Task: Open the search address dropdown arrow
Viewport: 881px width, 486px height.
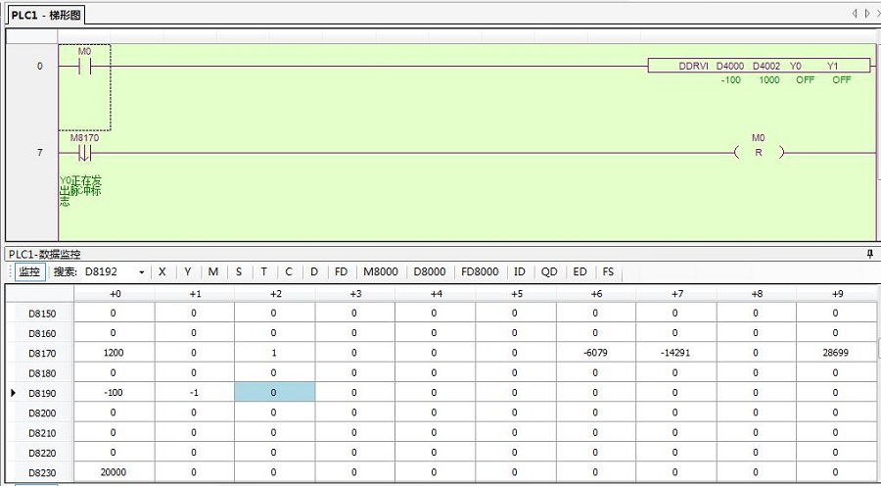Action: click(x=142, y=271)
